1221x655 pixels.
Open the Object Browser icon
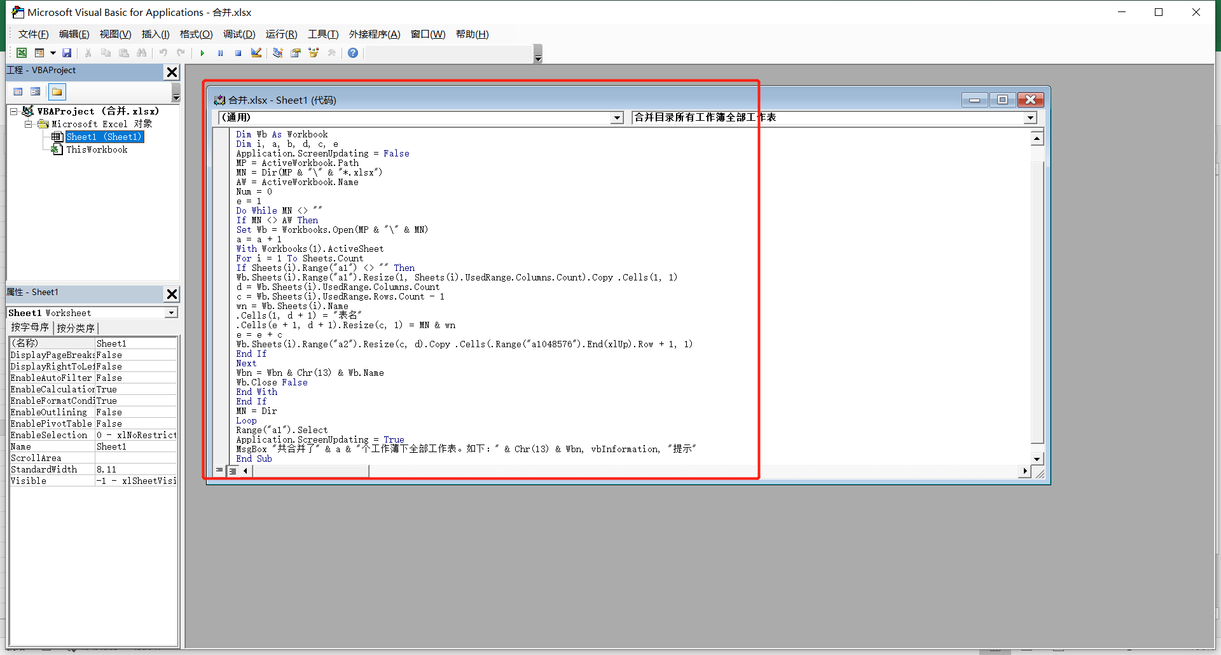click(x=314, y=53)
